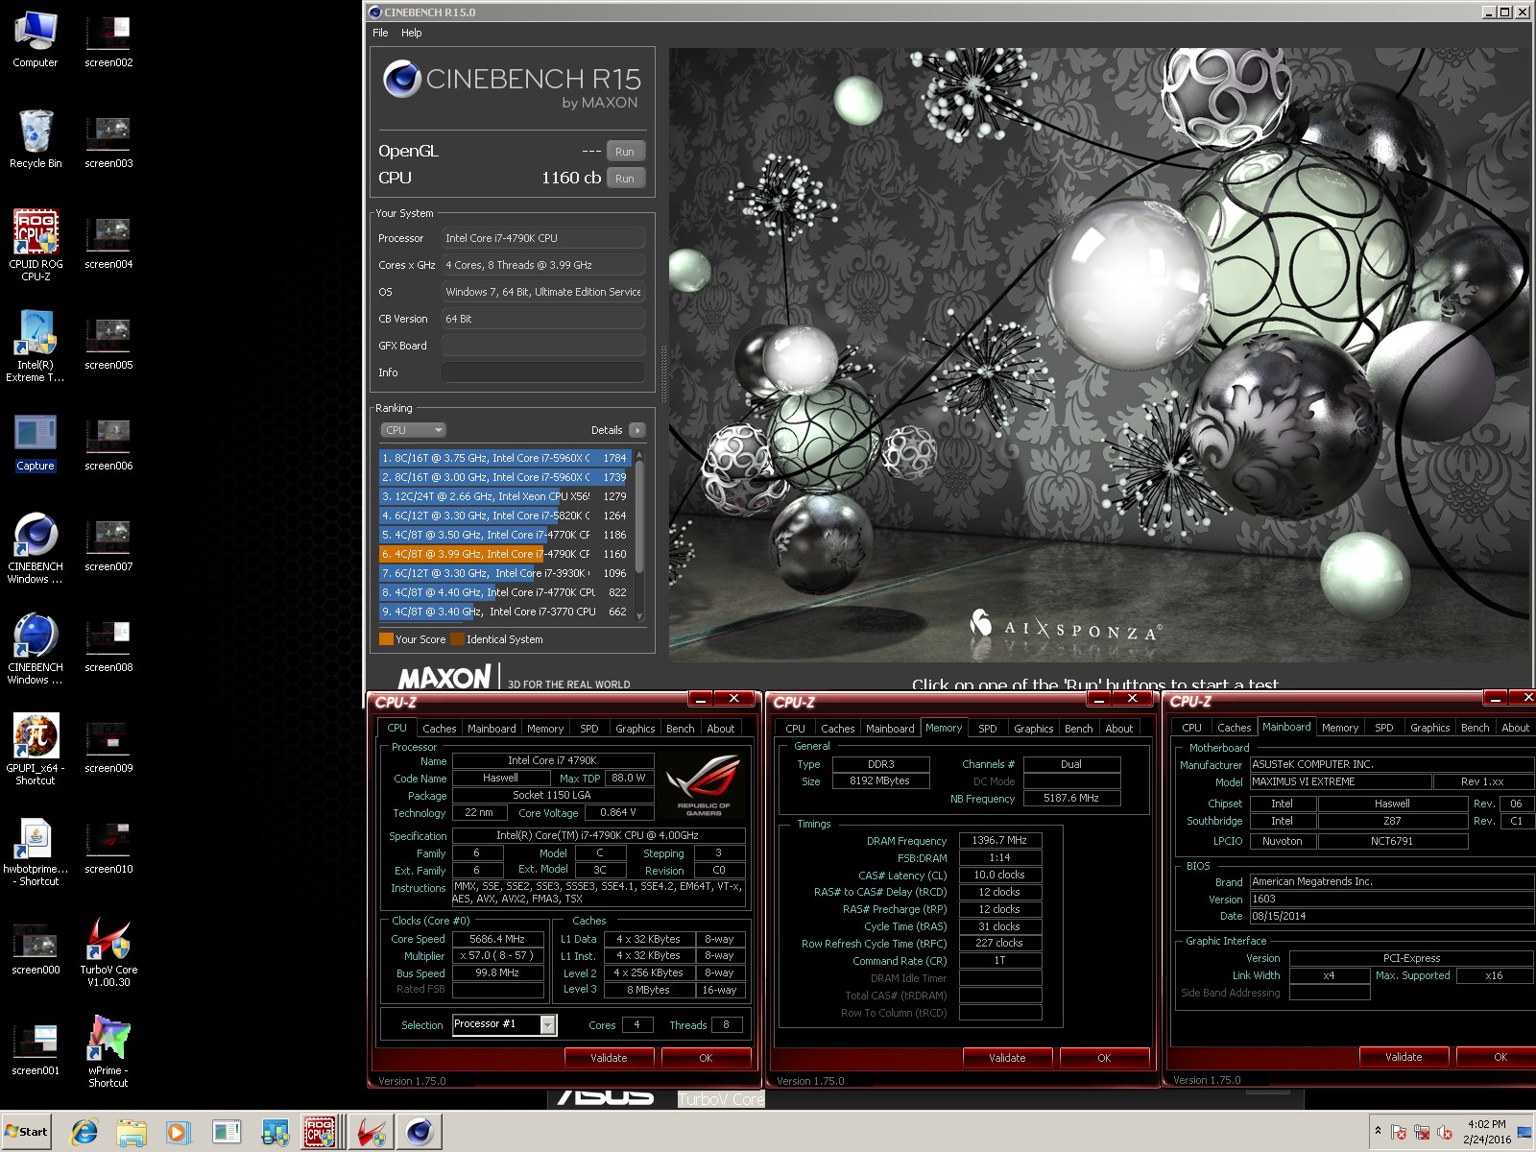Open Windows Media Player taskbar icon

point(178,1133)
